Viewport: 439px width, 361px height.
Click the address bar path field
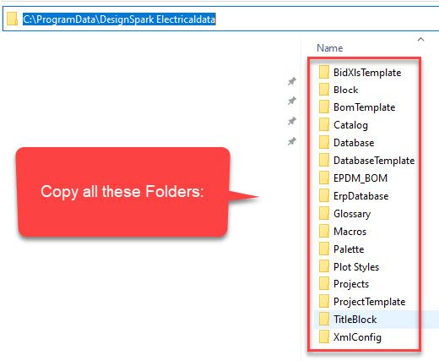tap(222, 19)
